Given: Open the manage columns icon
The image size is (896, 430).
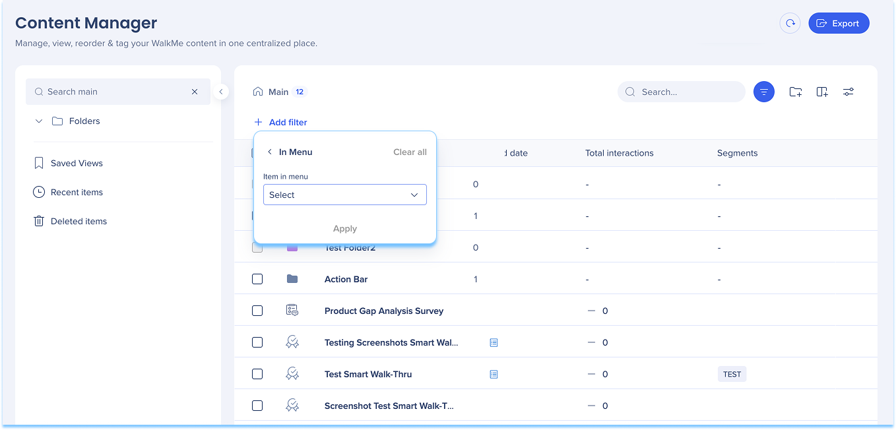Looking at the screenshot, I should coord(822,92).
